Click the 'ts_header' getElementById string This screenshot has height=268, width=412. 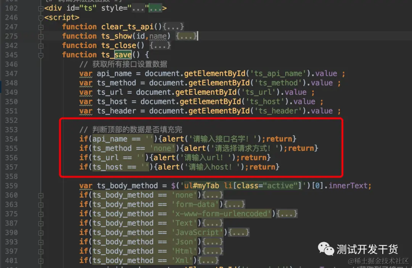point(278,111)
